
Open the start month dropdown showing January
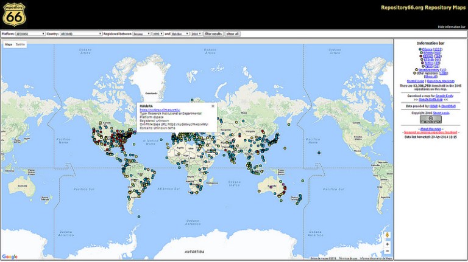(x=141, y=34)
